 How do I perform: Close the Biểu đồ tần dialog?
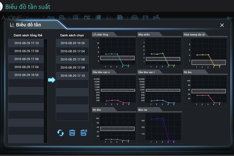222,25
